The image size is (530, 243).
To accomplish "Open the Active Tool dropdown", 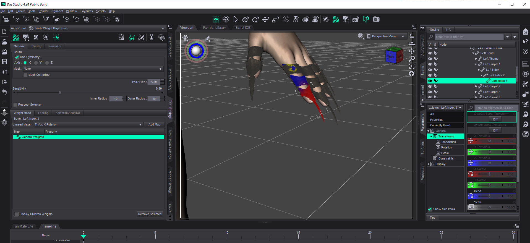I will (x=97, y=28).
